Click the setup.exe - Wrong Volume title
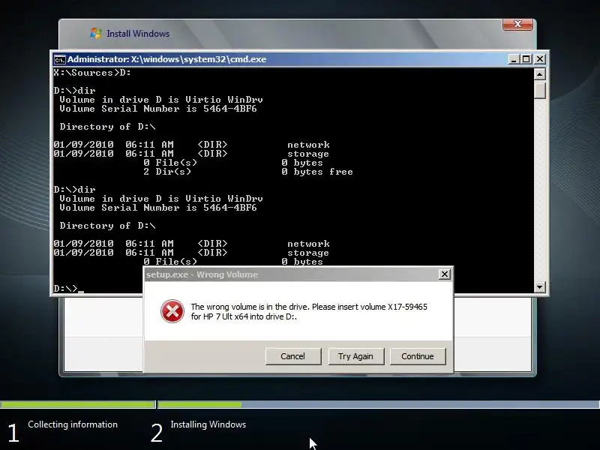Screen dimensions: 600x450 [202, 274]
